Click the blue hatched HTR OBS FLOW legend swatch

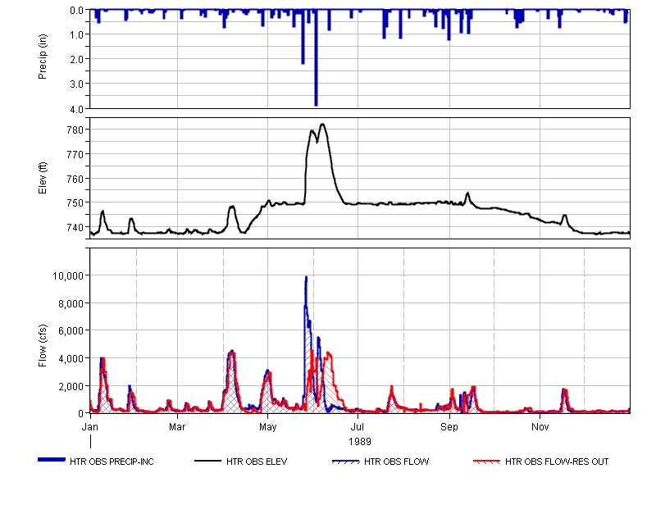(345, 462)
